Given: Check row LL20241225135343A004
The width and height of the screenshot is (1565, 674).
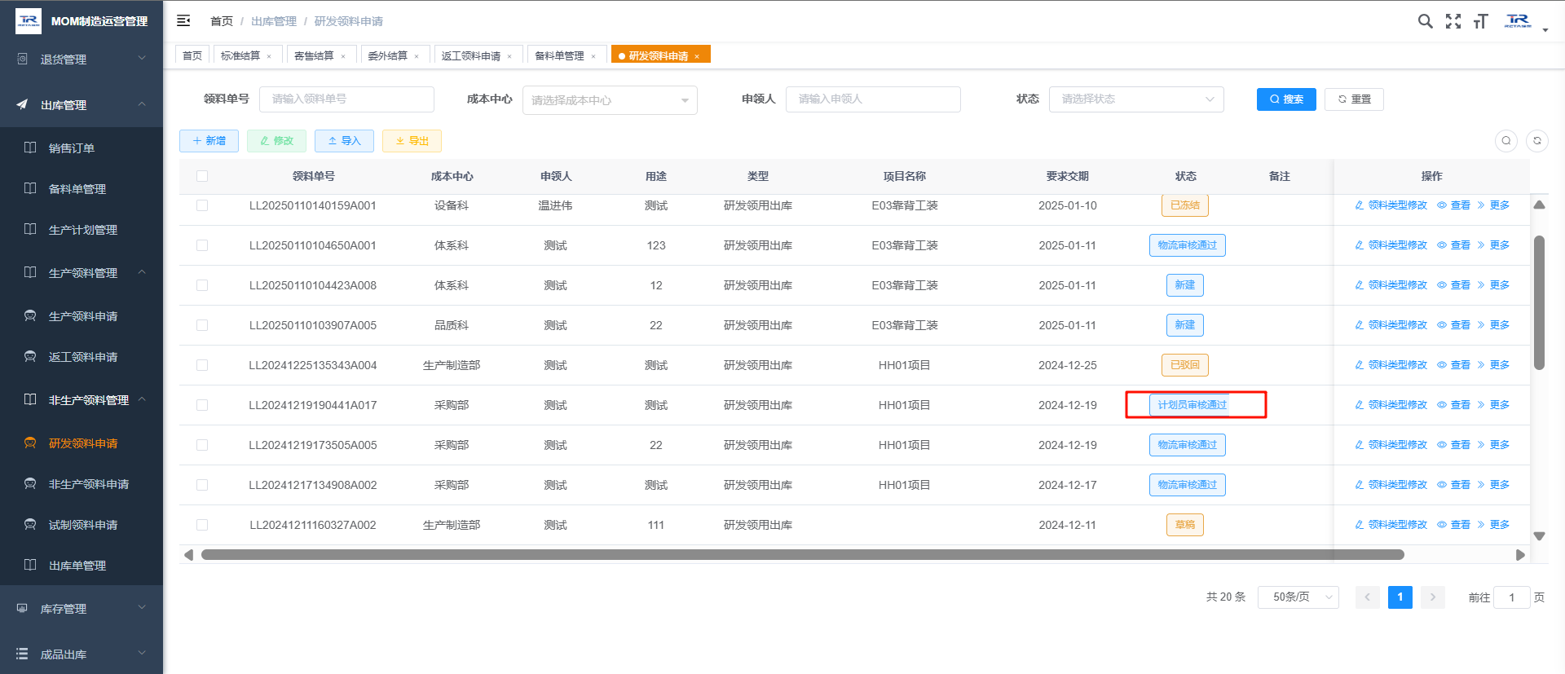Looking at the screenshot, I should [x=202, y=365].
